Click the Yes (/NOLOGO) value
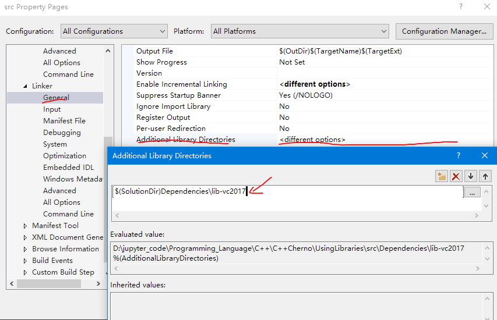Screen dimensions: 497x320 (306, 95)
